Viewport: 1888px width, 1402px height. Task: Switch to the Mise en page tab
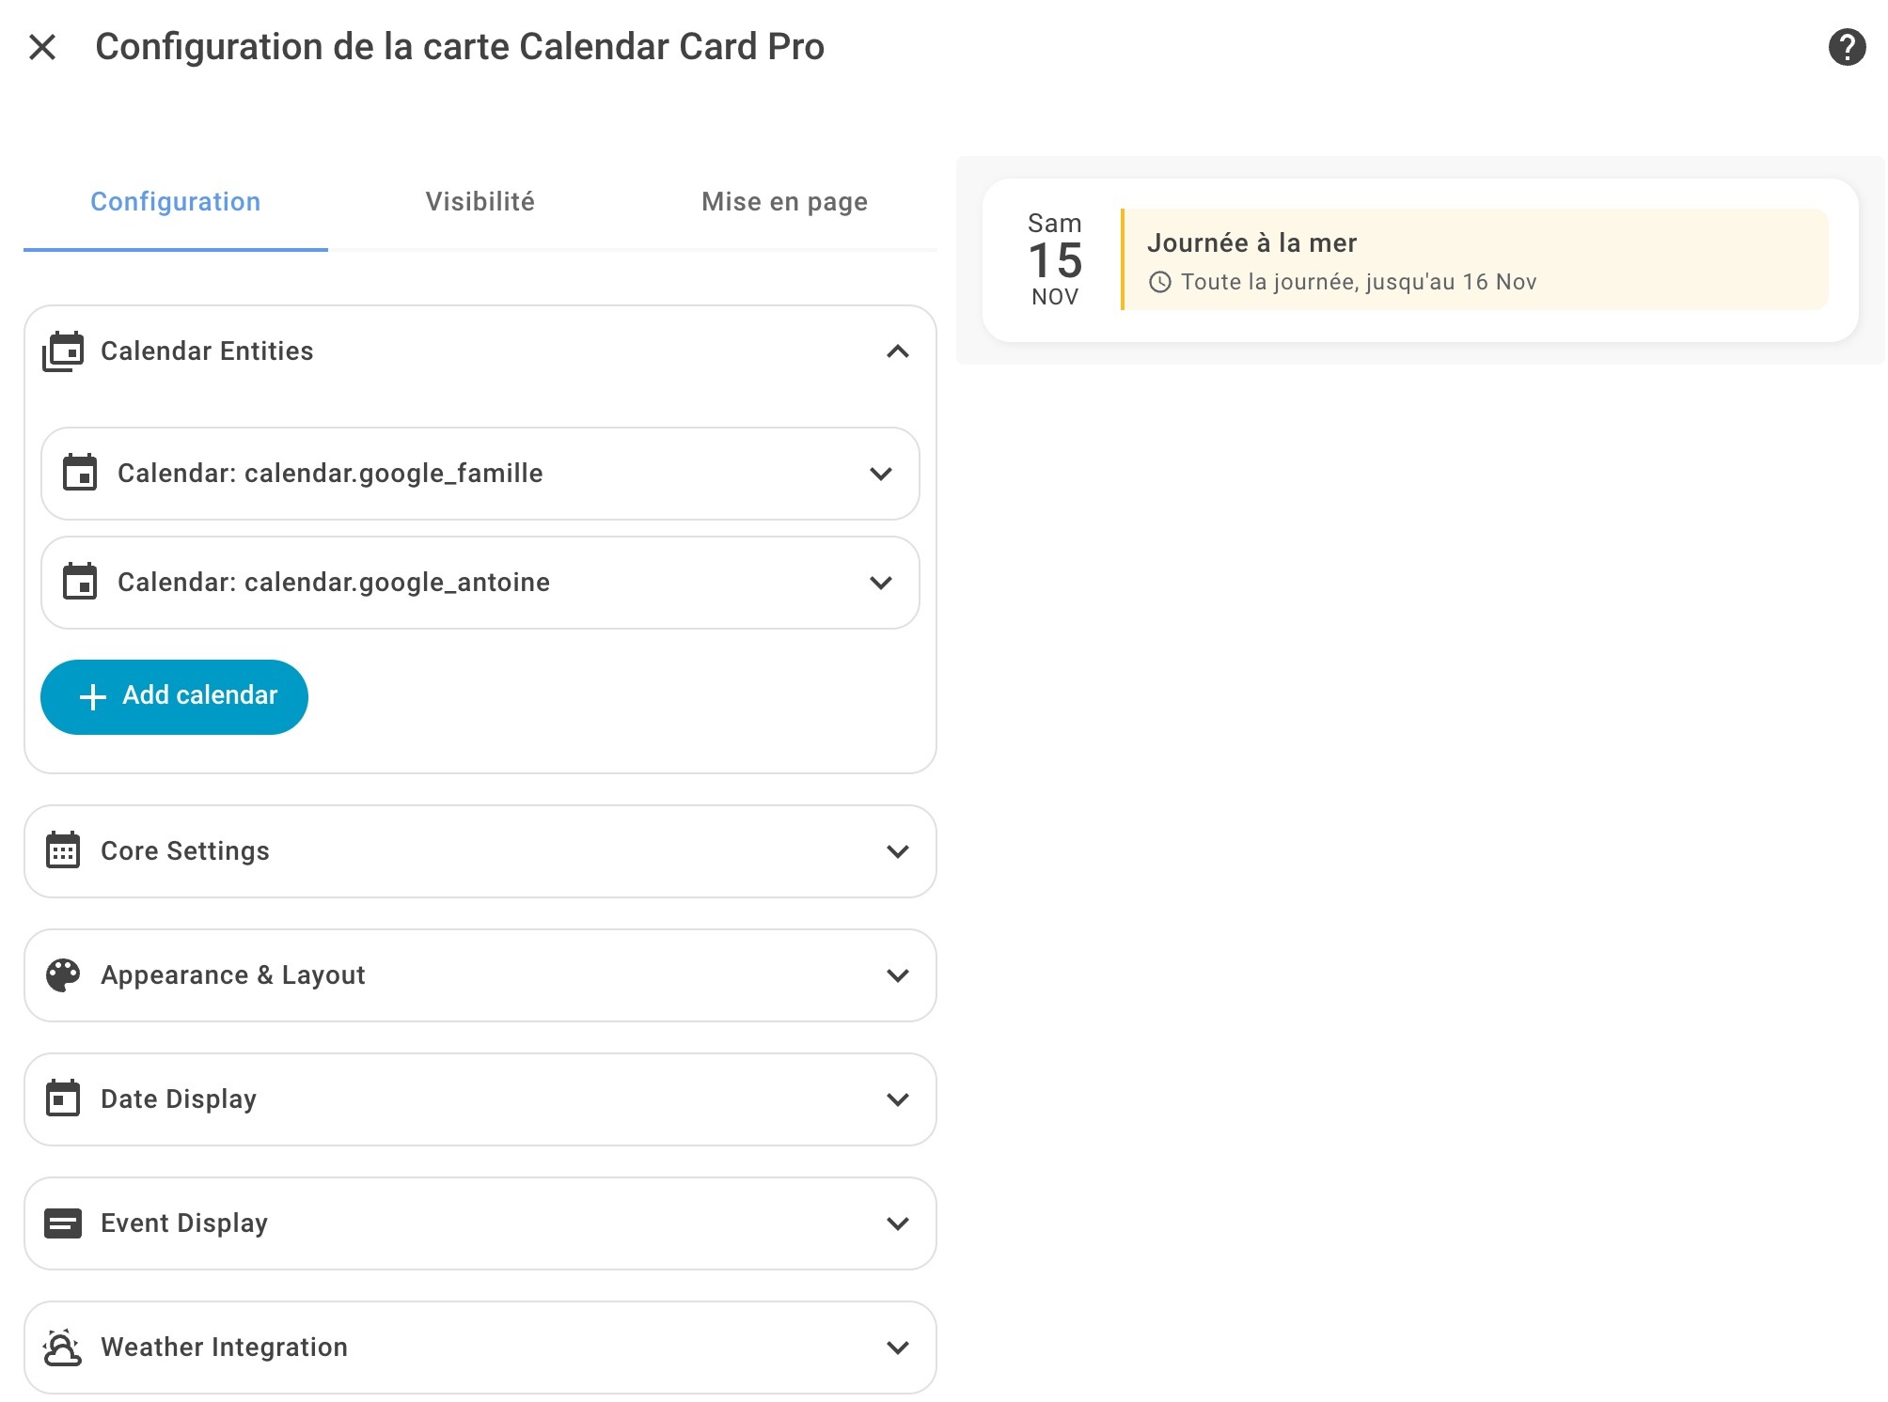point(784,202)
